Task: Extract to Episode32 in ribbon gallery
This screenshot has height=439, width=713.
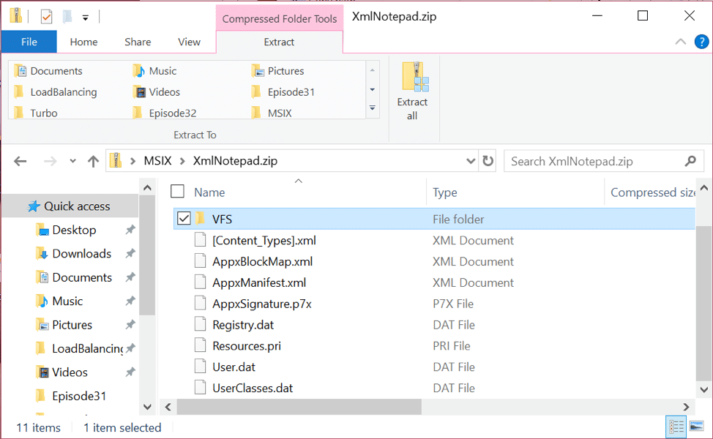Action: click(x=165, y=113)
